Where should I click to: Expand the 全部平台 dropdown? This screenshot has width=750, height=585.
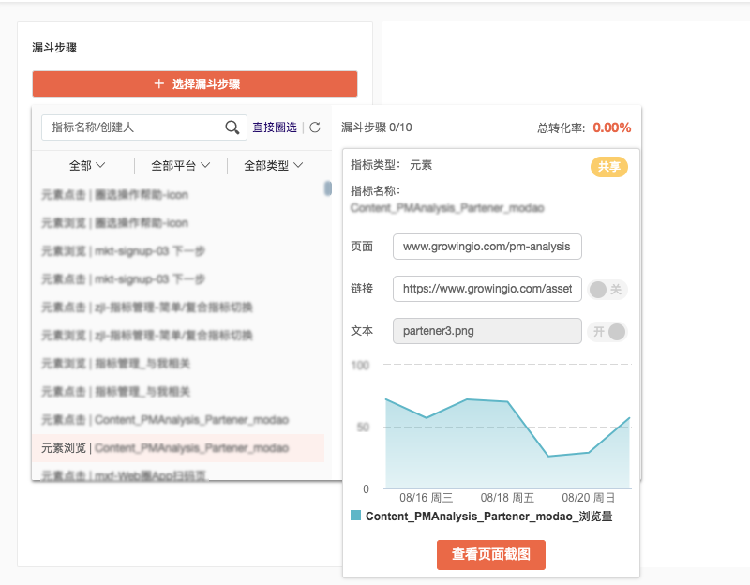(180, 166)
